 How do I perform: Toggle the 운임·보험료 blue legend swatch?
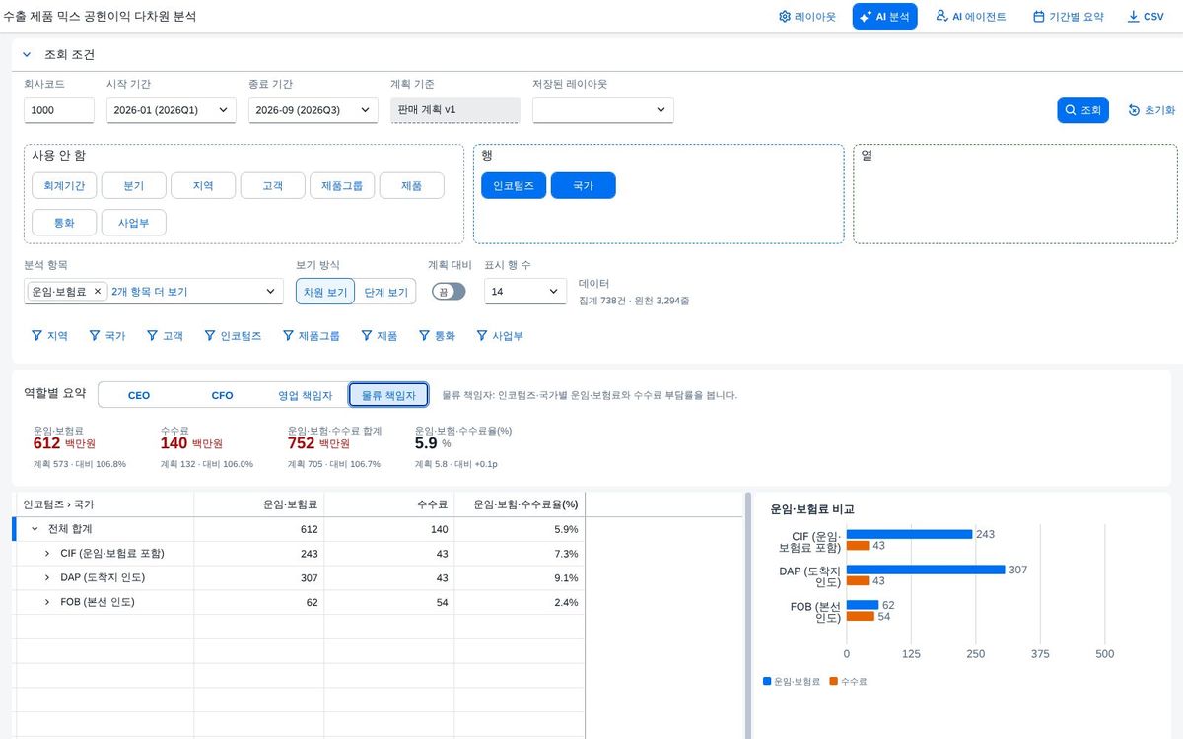[x=768, y=681]
